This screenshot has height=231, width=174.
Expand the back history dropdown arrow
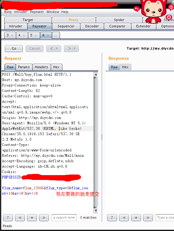(57, 48)
